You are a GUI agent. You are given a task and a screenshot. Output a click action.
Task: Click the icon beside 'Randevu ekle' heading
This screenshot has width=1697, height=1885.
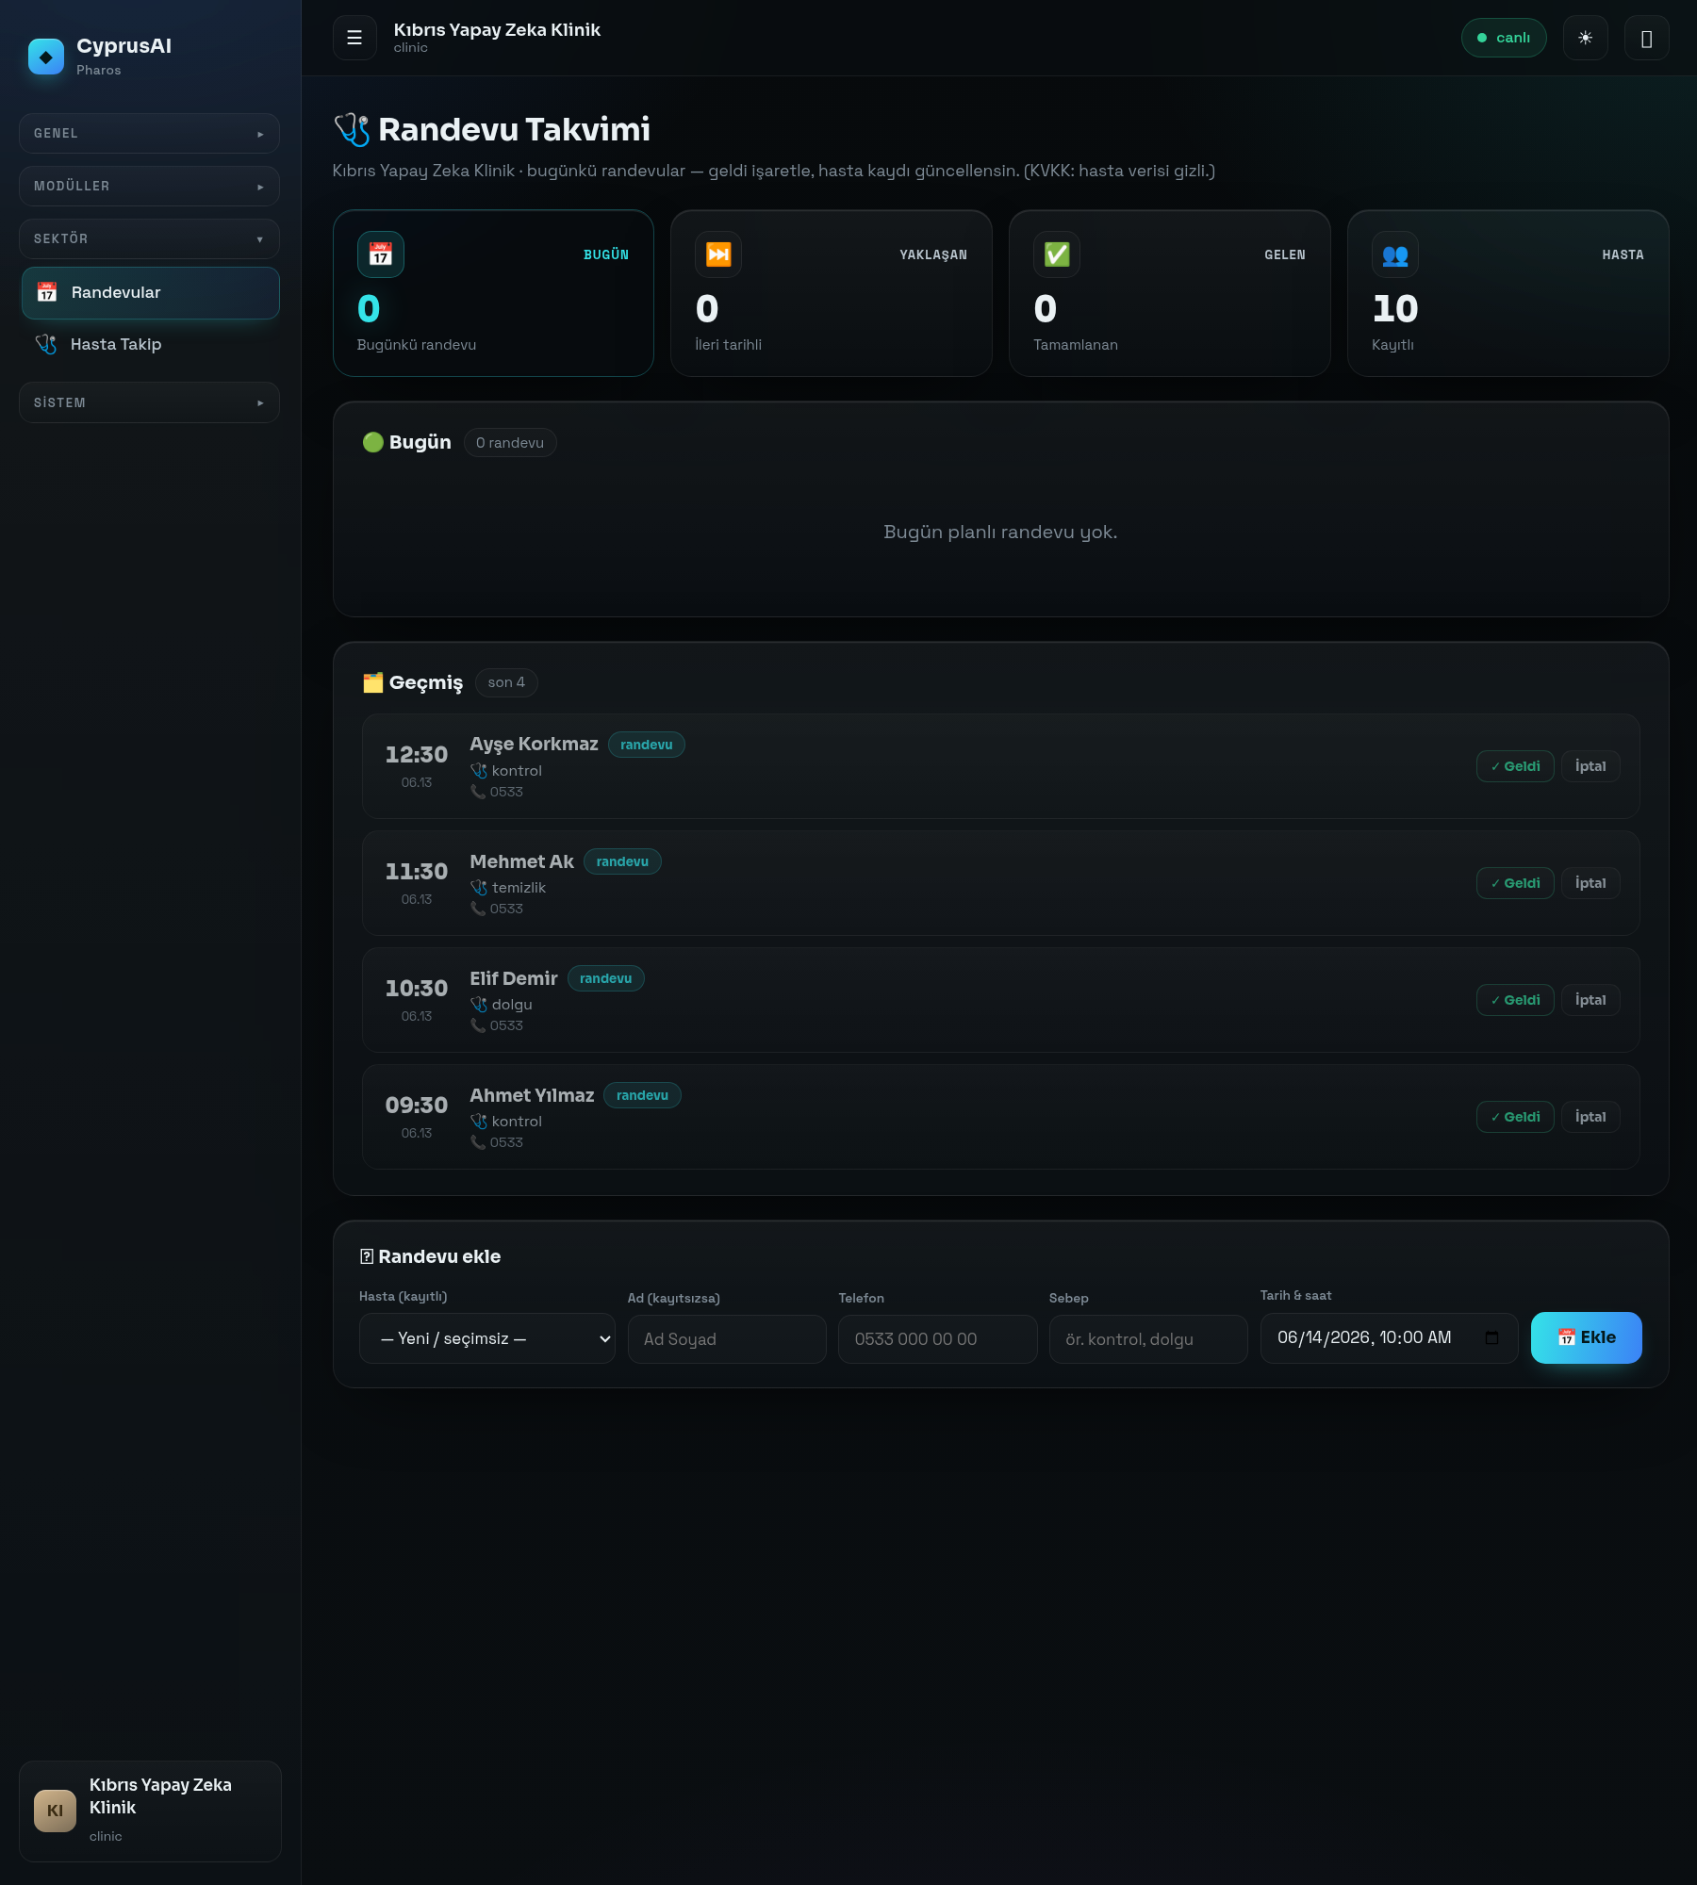(367, 1256)
